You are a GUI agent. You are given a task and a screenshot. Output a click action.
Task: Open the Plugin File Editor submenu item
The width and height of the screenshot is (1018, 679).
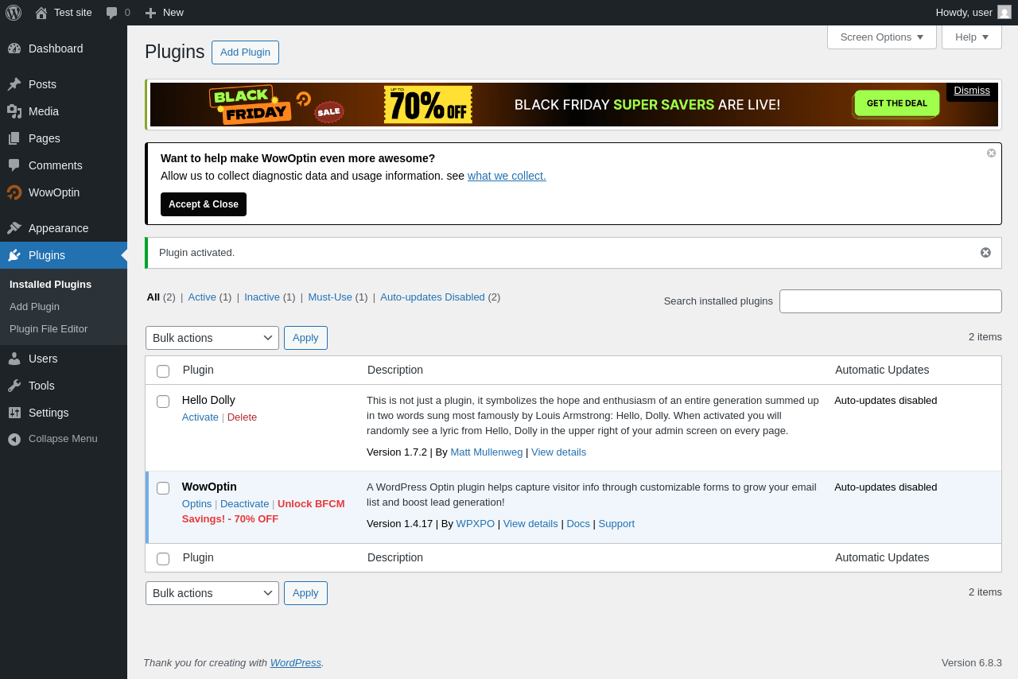pos(49,329)
